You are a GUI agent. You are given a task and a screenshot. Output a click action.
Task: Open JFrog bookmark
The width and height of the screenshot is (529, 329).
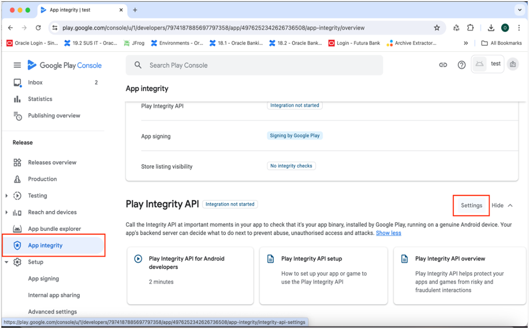[134, 43]
